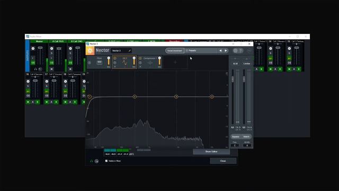Click the Compressor 1 module Mix slider

coord(159,62)
